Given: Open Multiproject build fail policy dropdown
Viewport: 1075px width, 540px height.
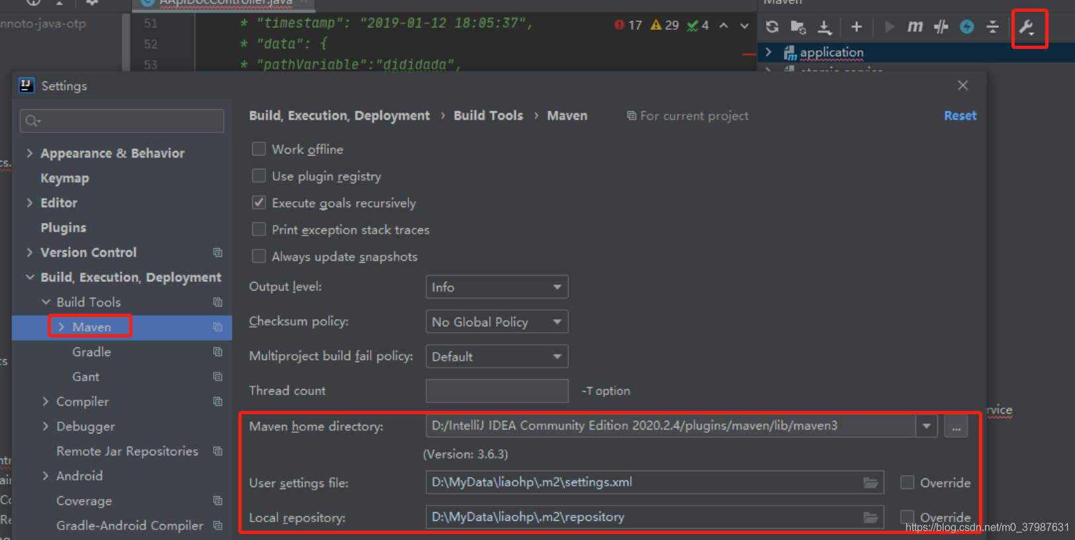Looking at the screenshot, I should [x=496, y=356].
